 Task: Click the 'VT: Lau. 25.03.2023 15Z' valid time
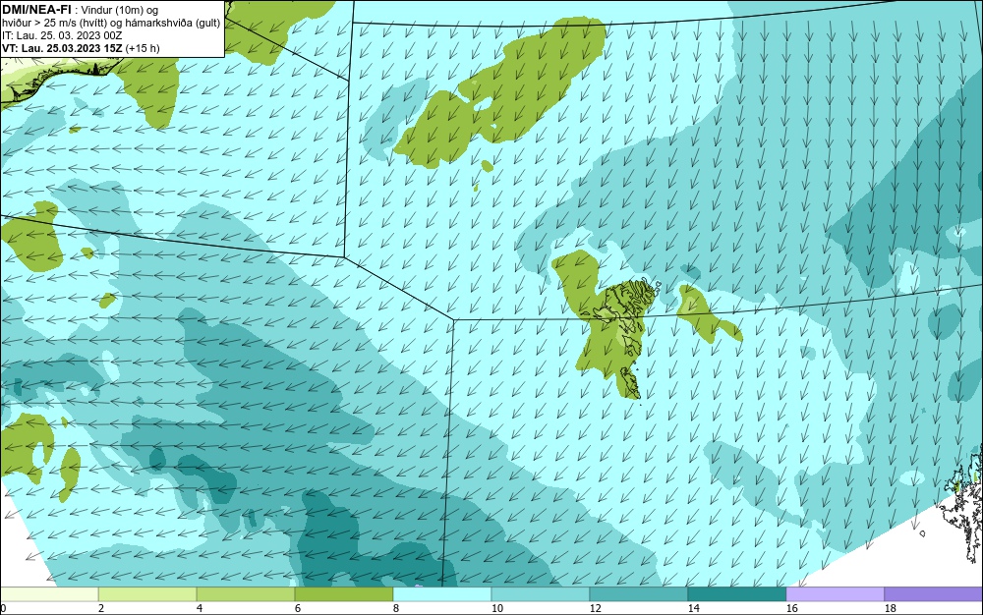[x=63, y=48]
